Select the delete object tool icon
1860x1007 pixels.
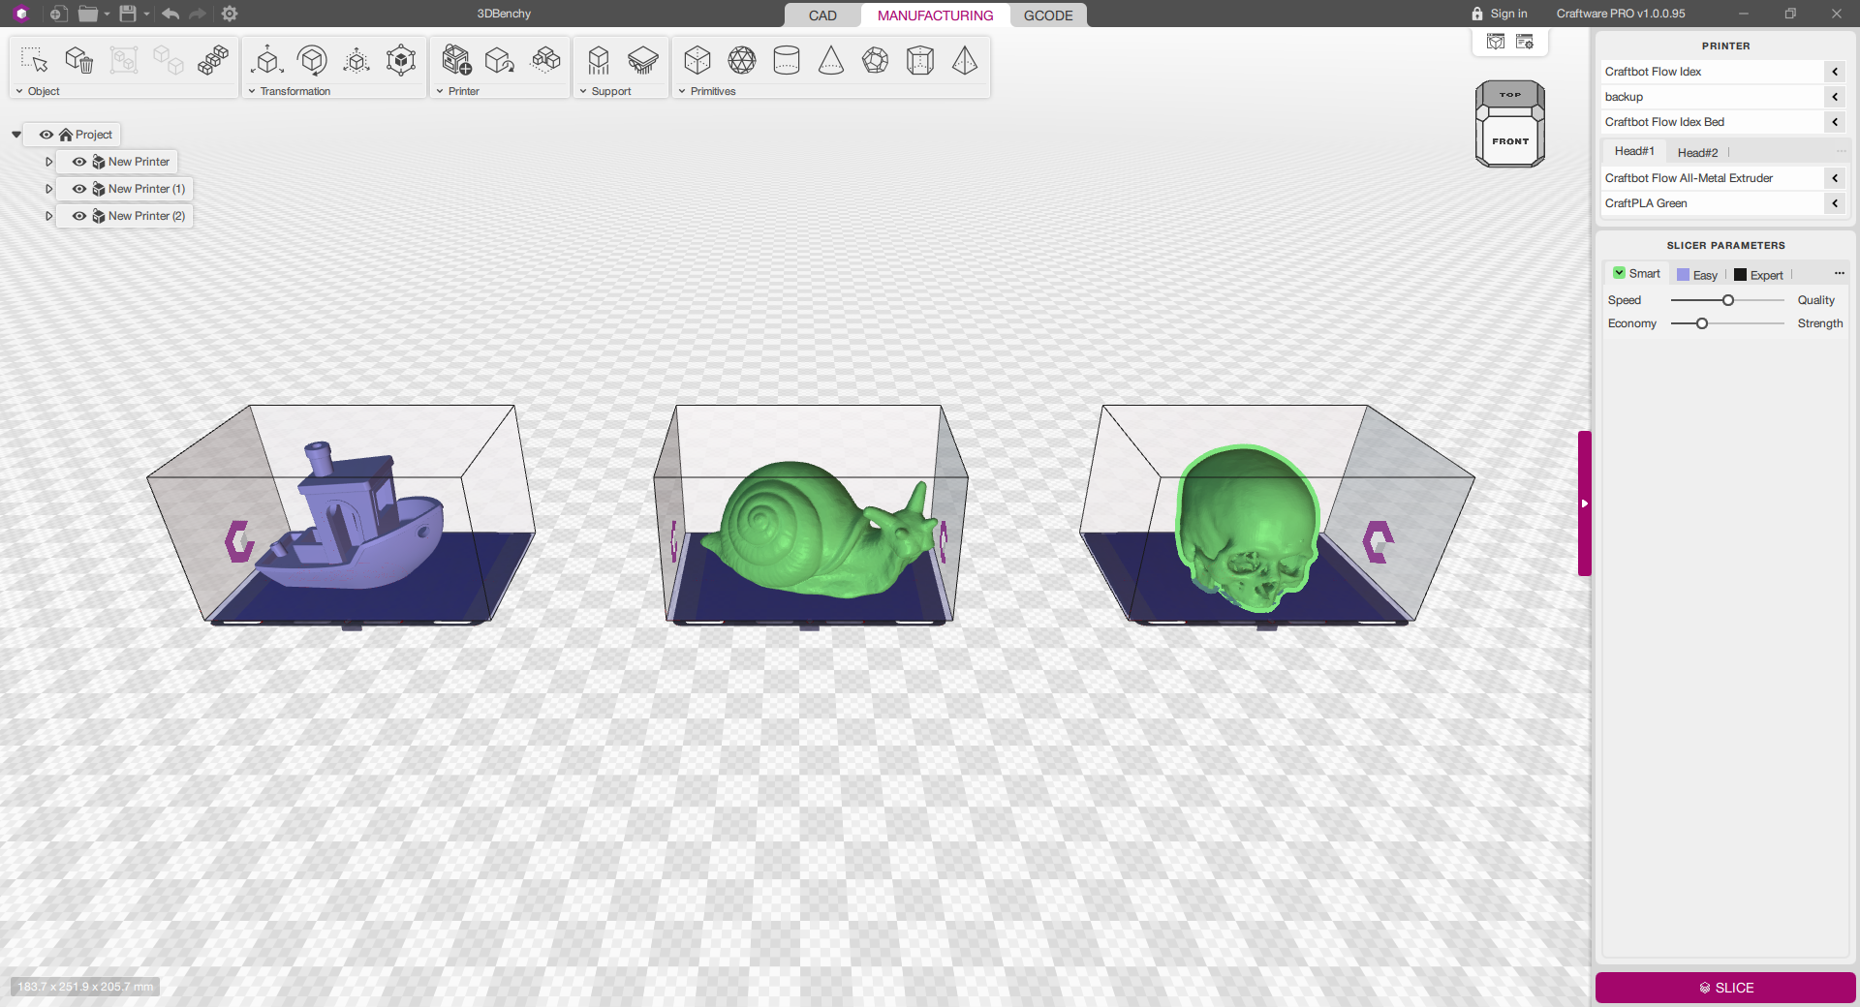78,61
